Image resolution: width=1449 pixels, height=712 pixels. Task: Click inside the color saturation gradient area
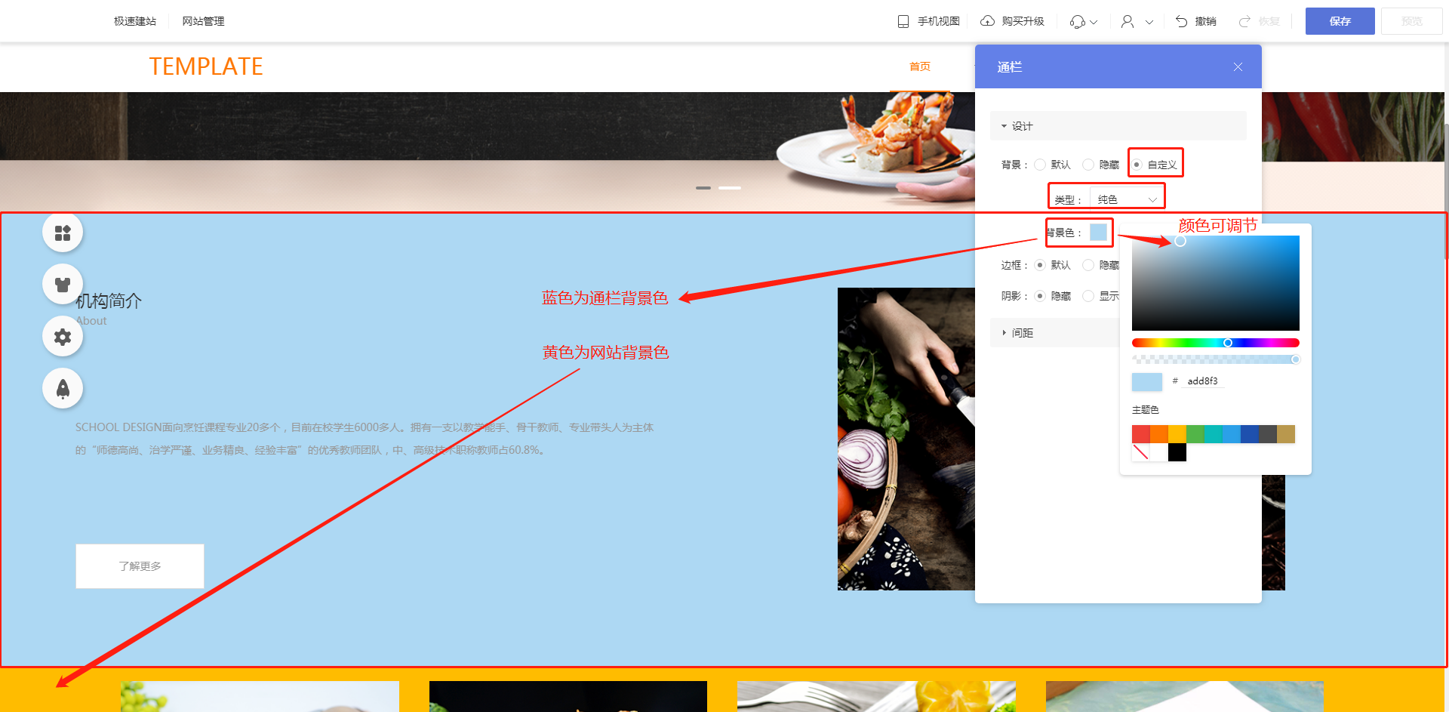coord(1215,283)
